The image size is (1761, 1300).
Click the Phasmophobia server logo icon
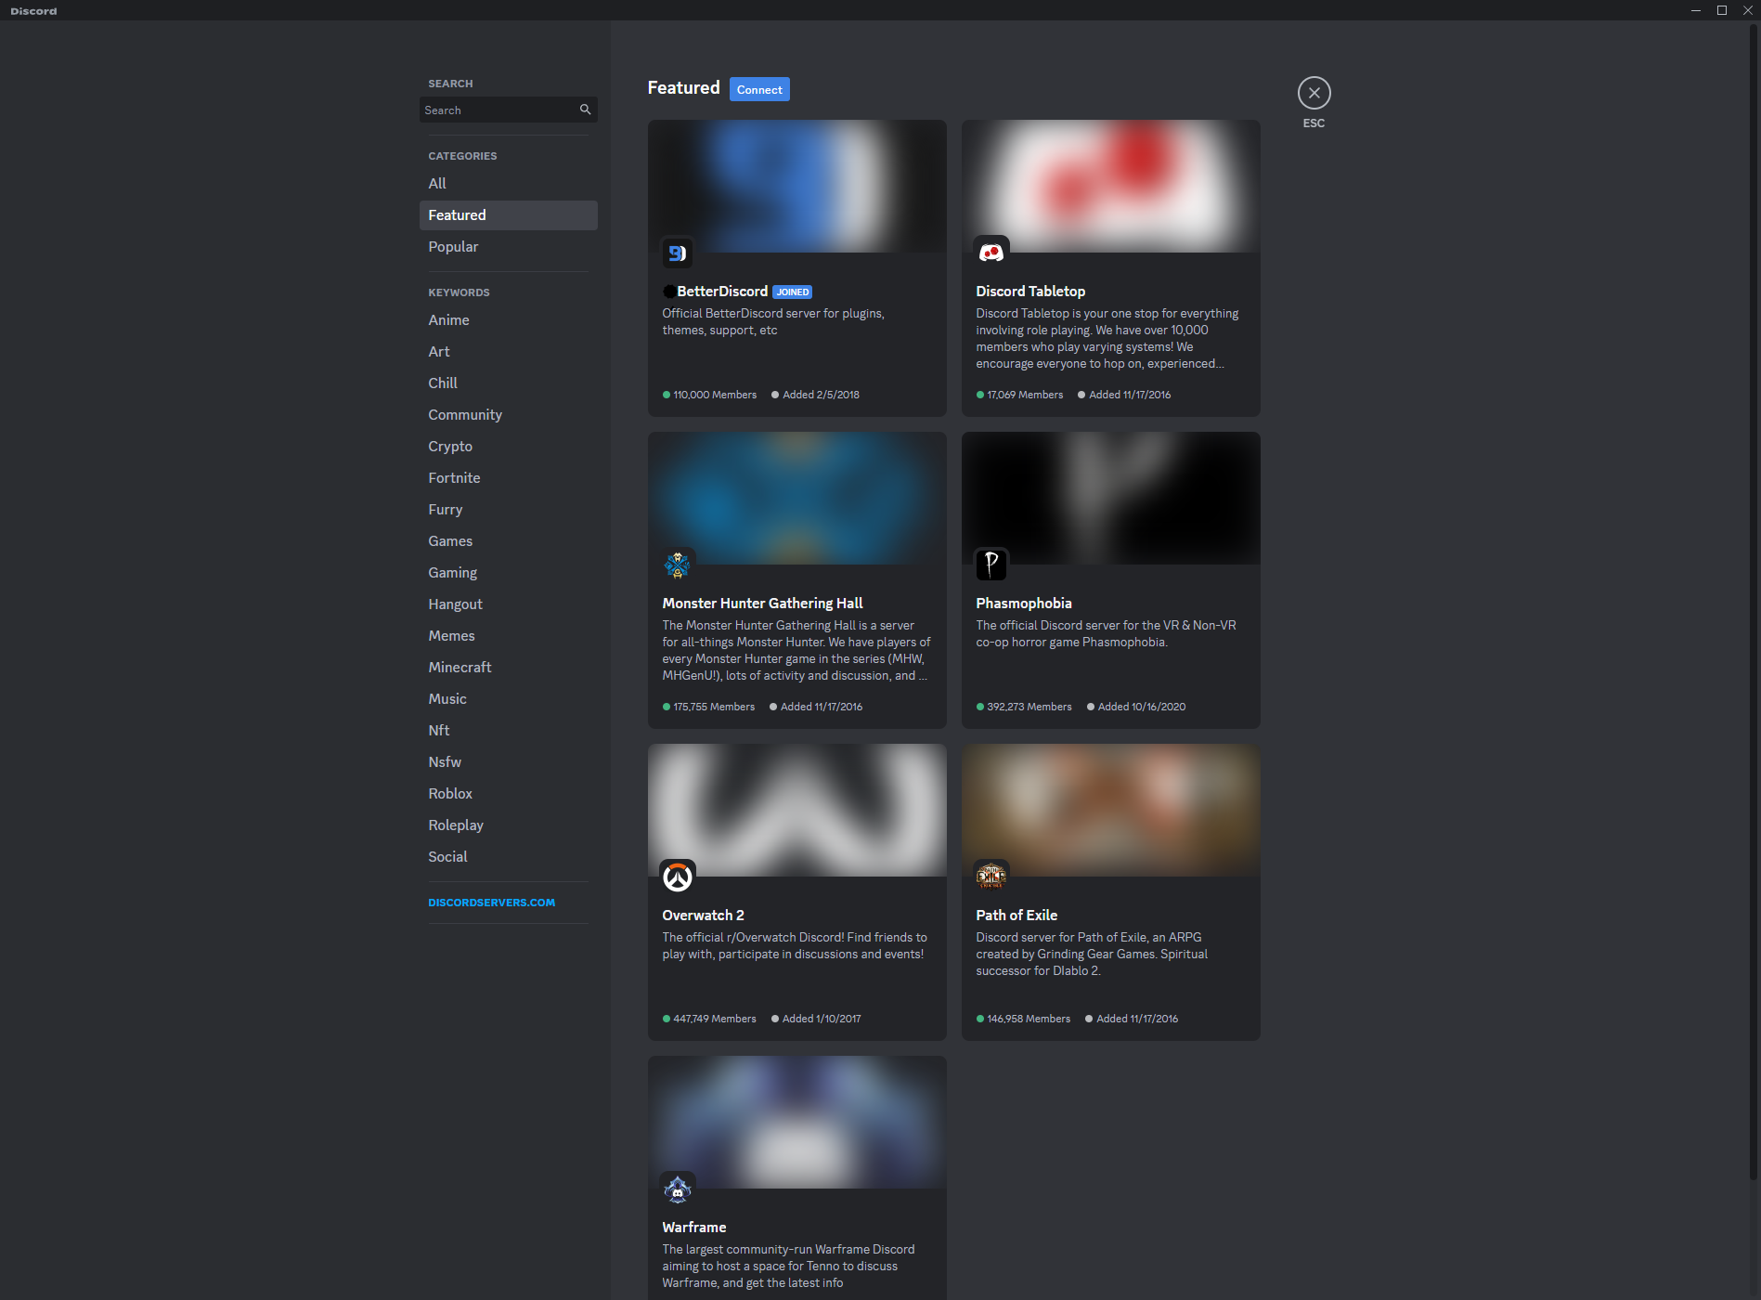(x=991, y=565)
